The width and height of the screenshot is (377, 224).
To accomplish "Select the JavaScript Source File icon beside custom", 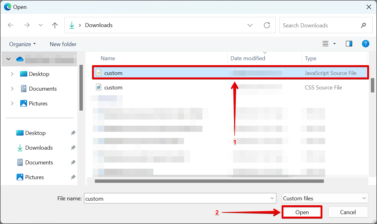I will [99, 73].
